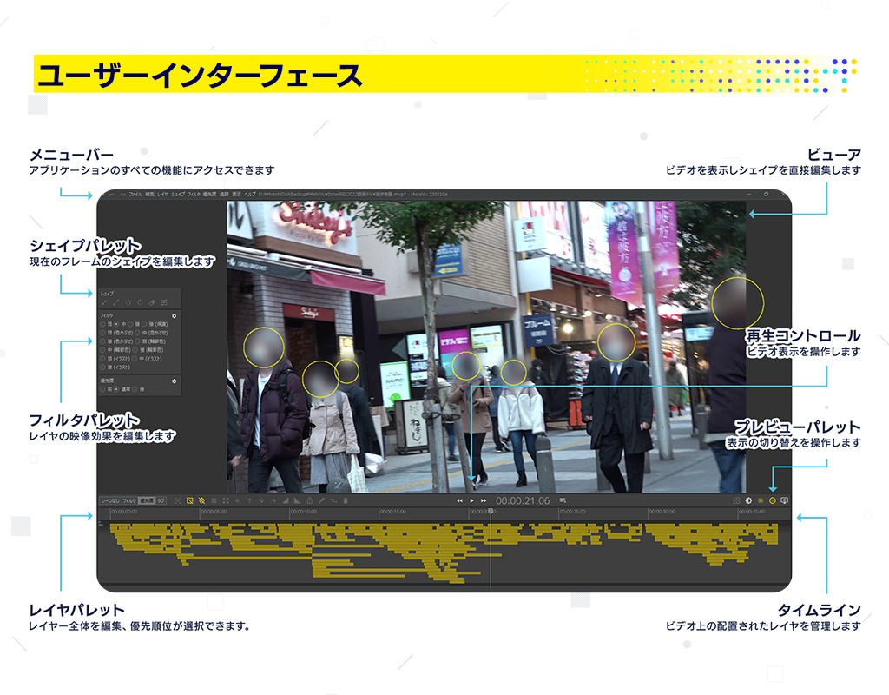
Task: Delete layer with the trash icon
Action: [346, 501]
